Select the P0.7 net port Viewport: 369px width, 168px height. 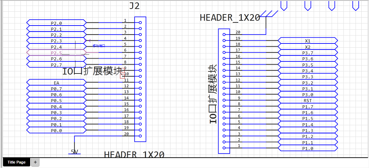(x=56, y=88)
